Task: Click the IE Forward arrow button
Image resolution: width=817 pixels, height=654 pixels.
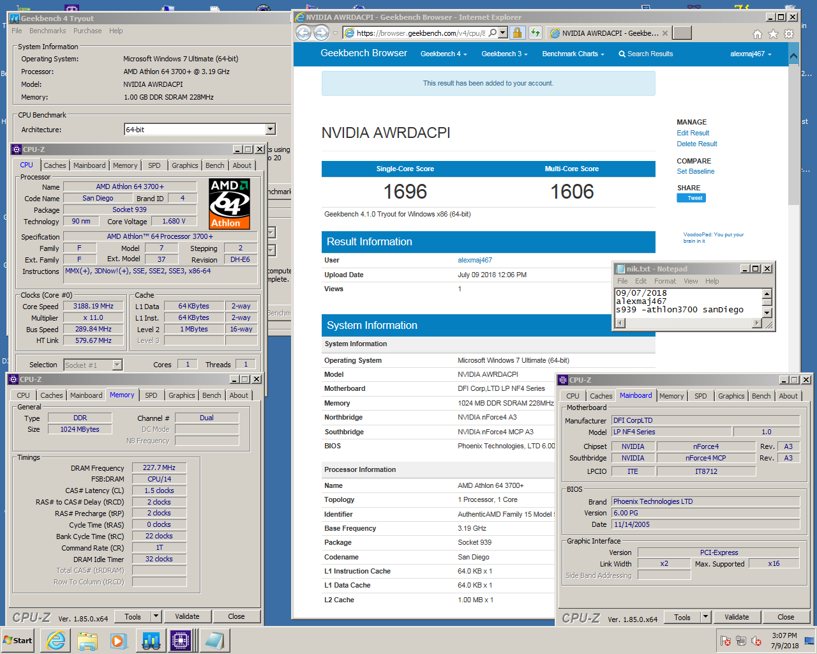Action: (x=321, y=33)
